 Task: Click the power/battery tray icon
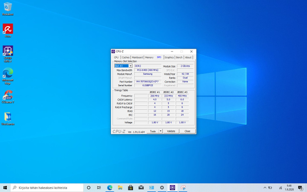pos(270,188)
